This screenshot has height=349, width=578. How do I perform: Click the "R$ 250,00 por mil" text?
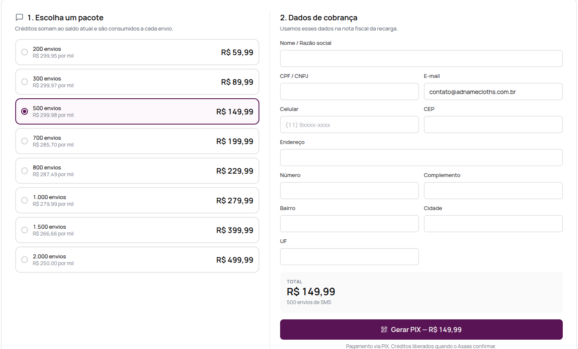tap(53, 263)
